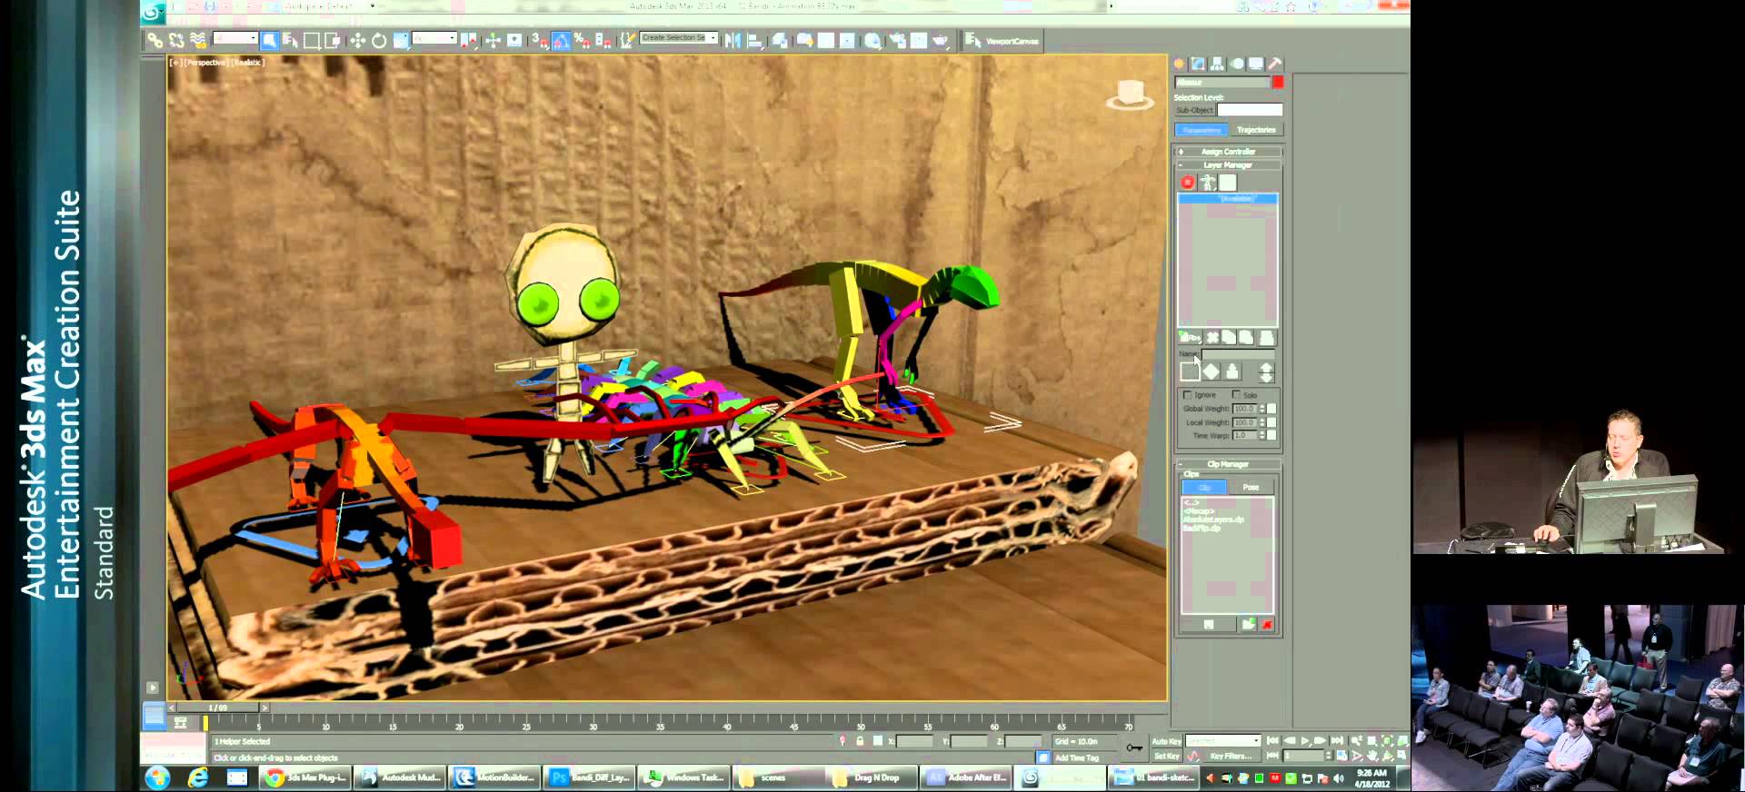Viewport: 1745px width, 792px height.
Task: Open Select by Name dialog icon
Action: [290, 40]
